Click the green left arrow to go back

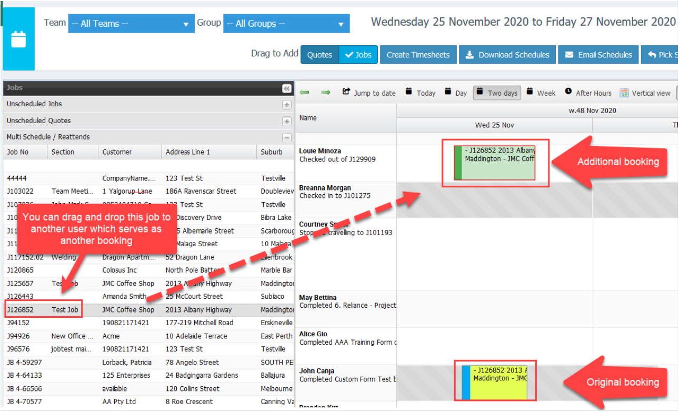pyautogui.click(x=304, y=93)
